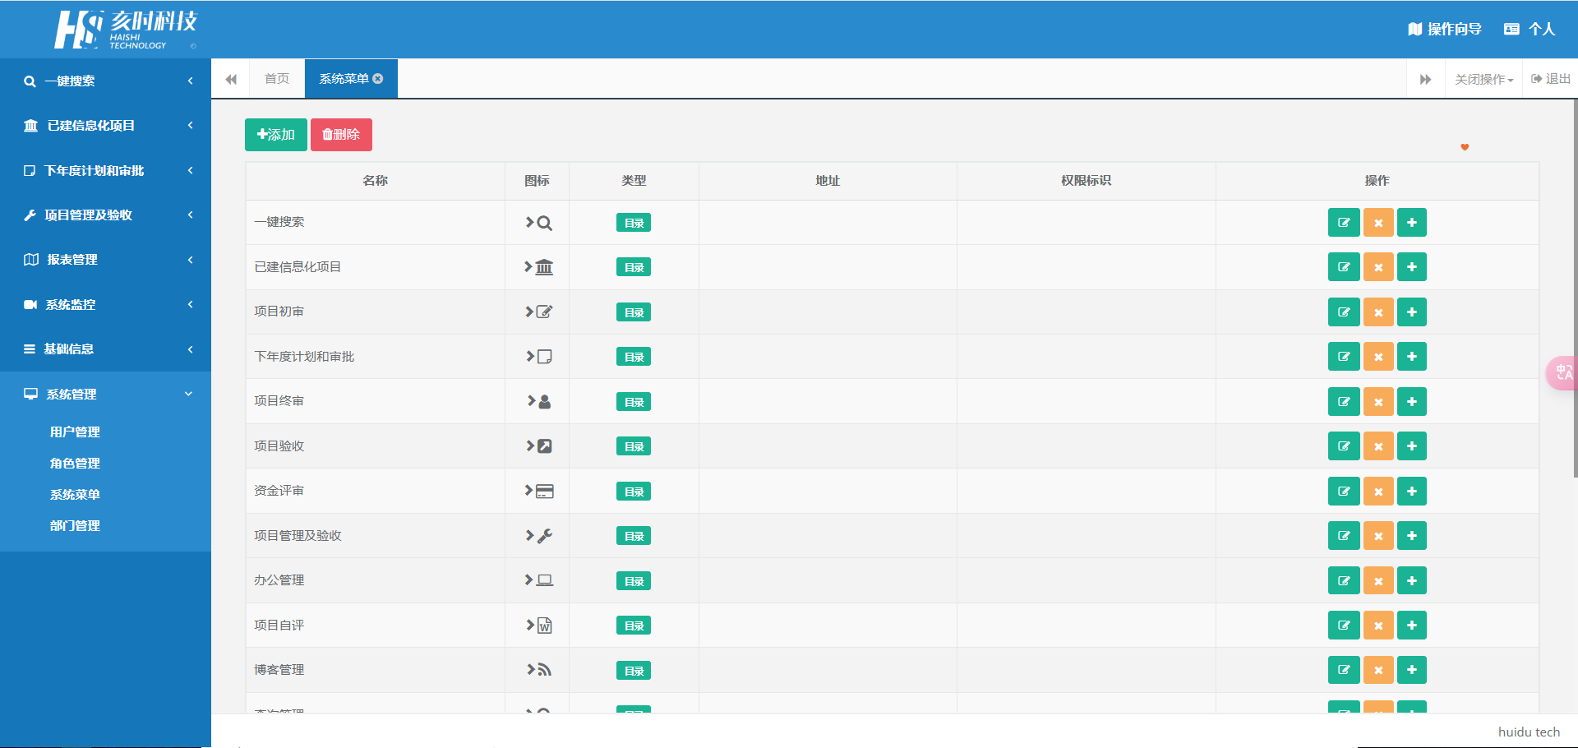Click the 目录 badge in 博客管理 row
1578x748 pixels.
(x=634, y=671)
